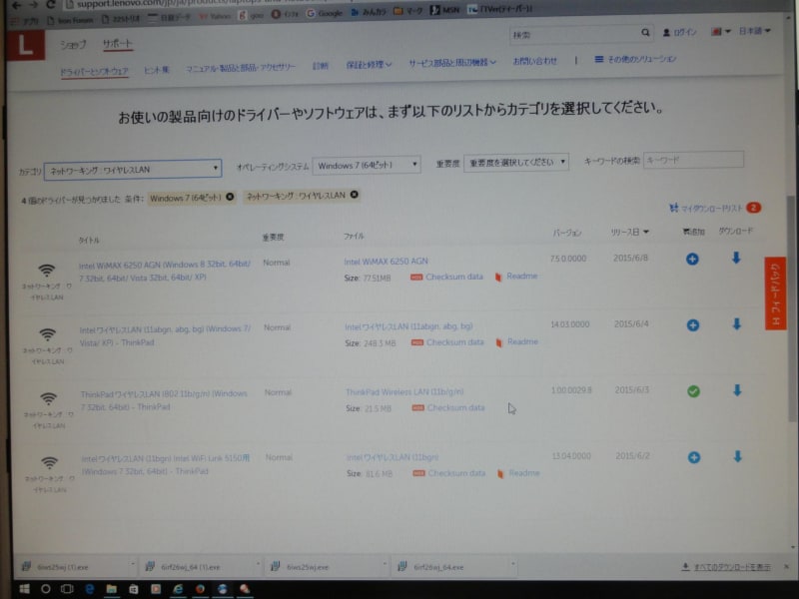
Task: Click browser back arrow
Action: 16,5
